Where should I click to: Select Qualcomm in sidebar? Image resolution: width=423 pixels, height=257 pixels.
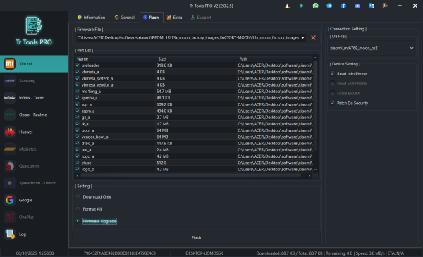coord(34,166)
